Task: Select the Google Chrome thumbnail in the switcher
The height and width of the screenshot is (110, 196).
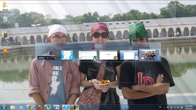Action: (108, 55)
